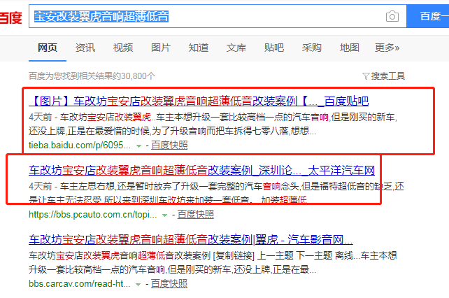This screenshot has width=449, height=298.
Task: Go to the 贴吧 tab
Action: tap(274, 48)
